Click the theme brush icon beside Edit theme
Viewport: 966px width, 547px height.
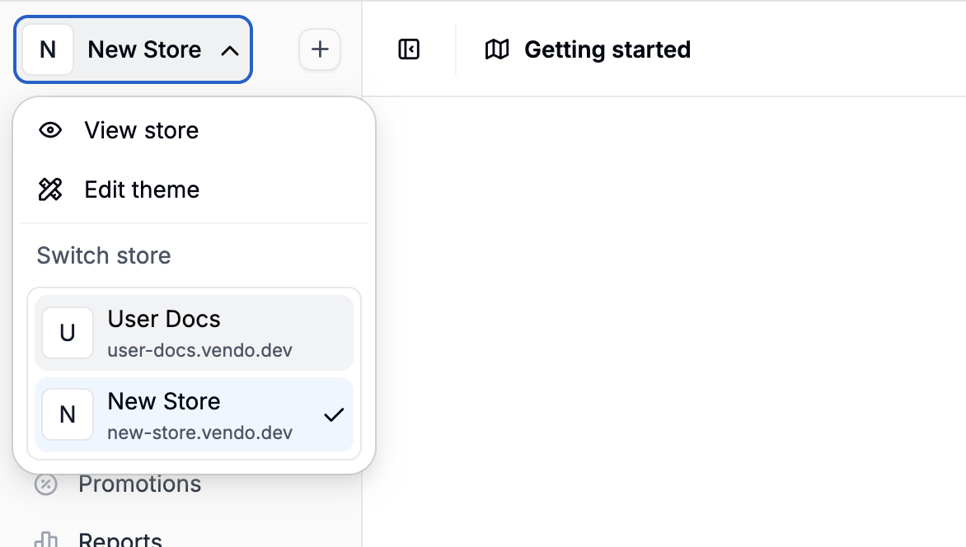coord(50,189)
